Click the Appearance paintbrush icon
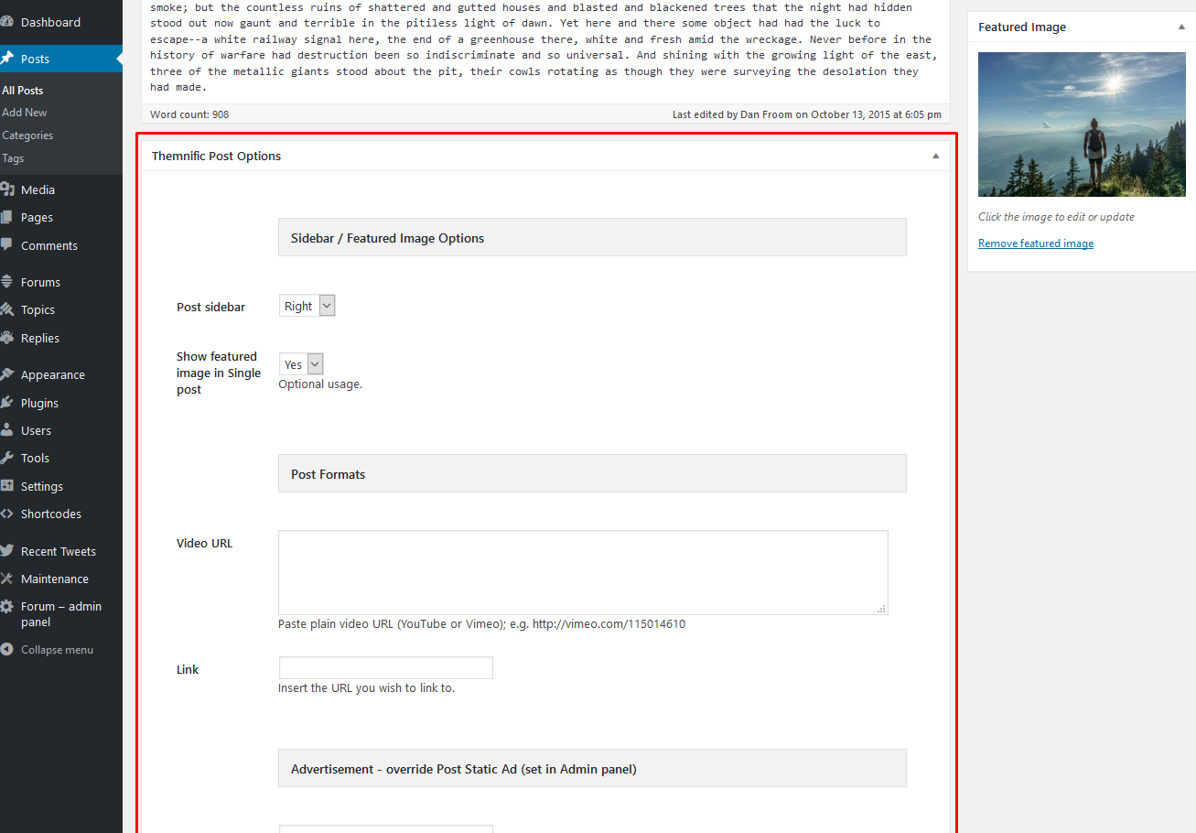The image size is (1196, 833). point(7,374)
